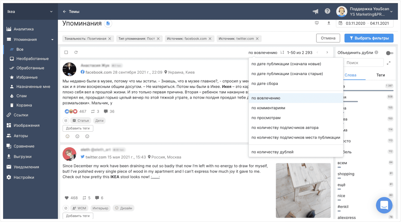Click Добавить теги on the tweet
The width and height of the screenshot is (401, 222).
(78, 216)
